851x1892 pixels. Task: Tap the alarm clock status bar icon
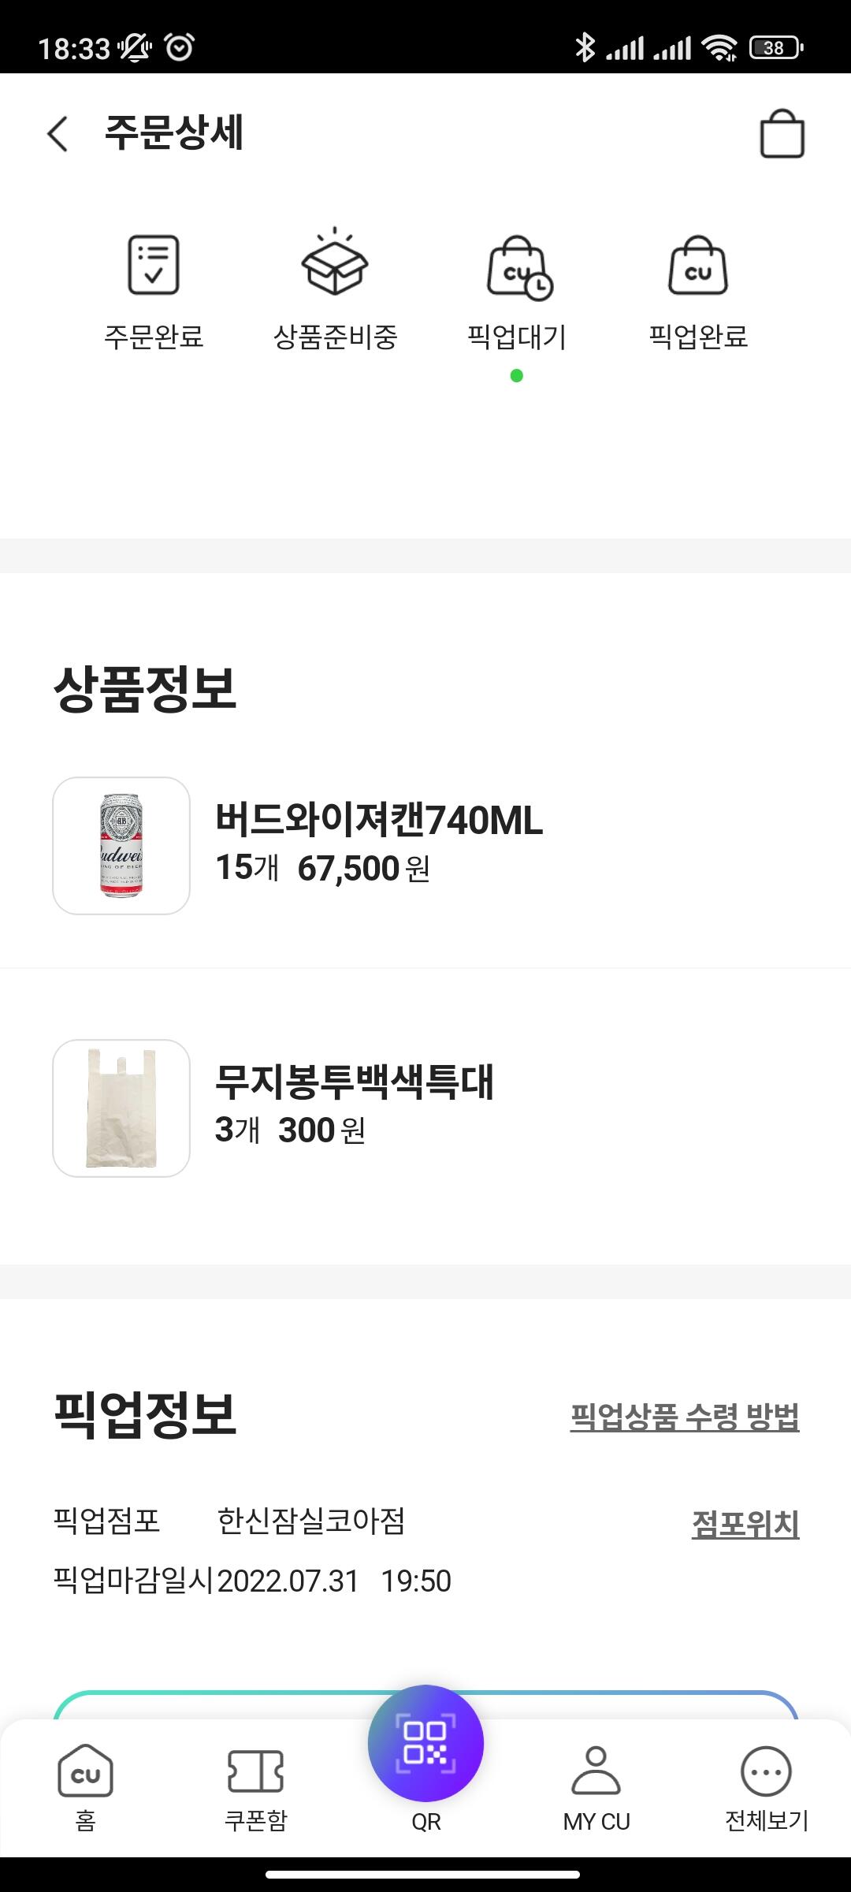(180, 48)
